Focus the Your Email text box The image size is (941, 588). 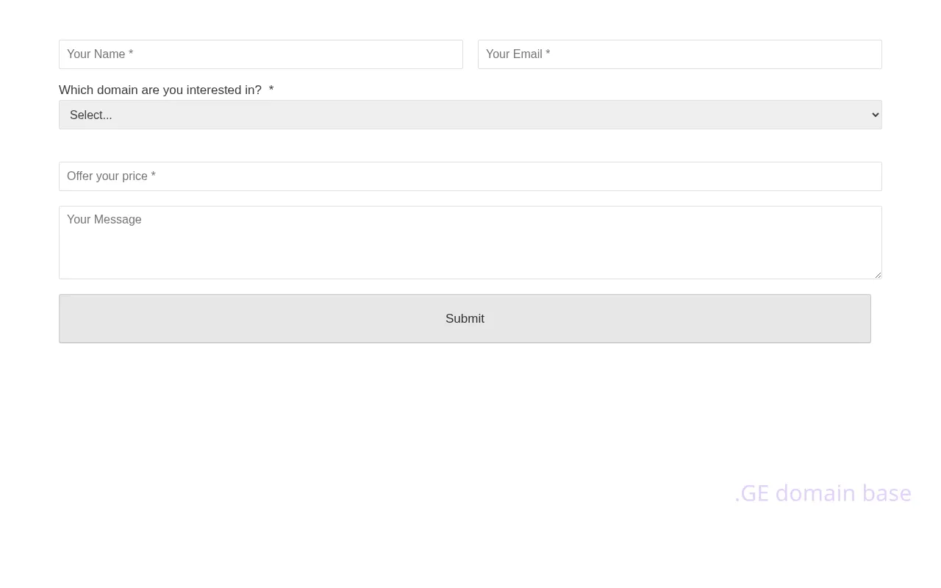[679, 54]
